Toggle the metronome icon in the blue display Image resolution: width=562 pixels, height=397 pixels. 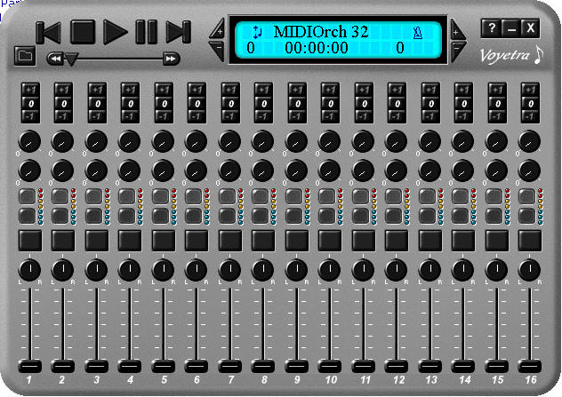tap(418, 33)
